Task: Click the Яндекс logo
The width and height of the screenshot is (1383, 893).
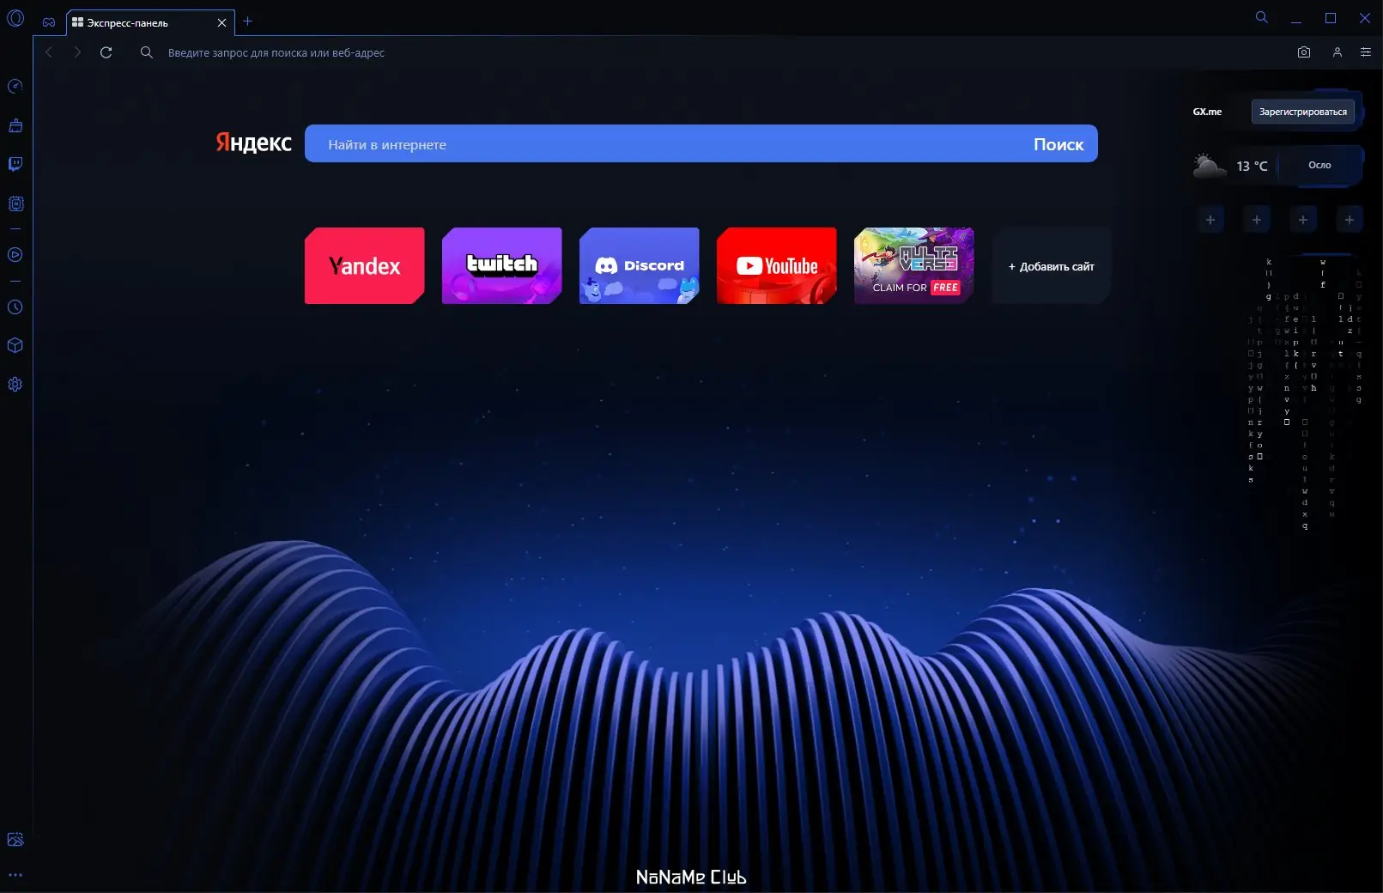Action: (x=253, y=143)
